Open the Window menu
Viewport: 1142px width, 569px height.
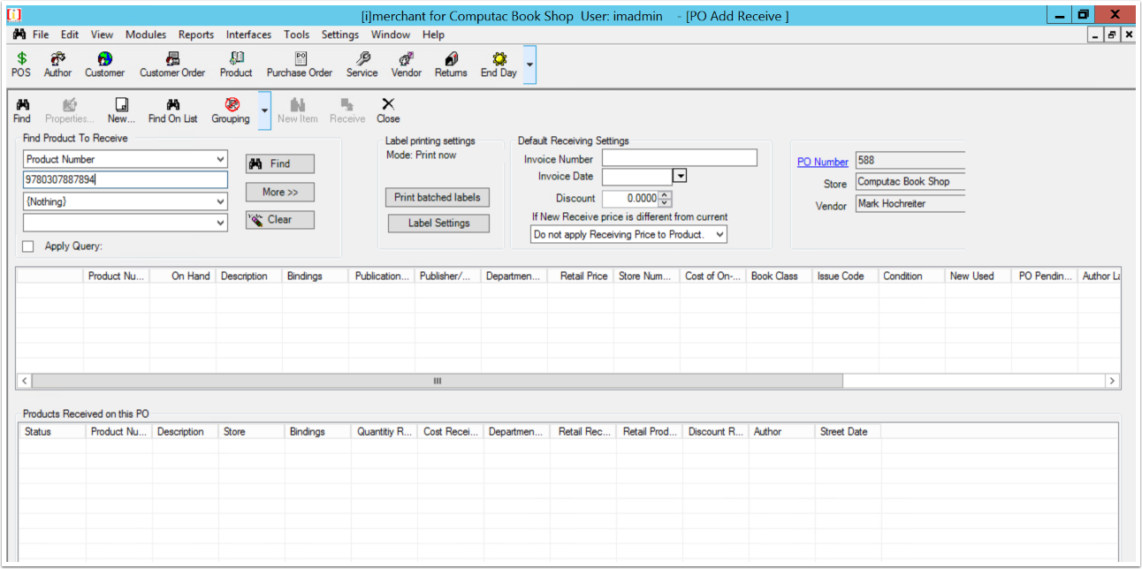pyautogui.click(x=391, y=34)
